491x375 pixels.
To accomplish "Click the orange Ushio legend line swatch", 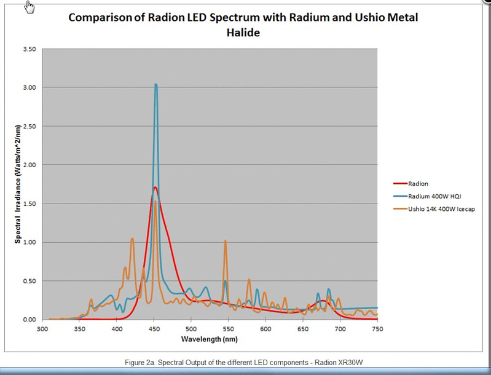I will (x=401, y=209).
